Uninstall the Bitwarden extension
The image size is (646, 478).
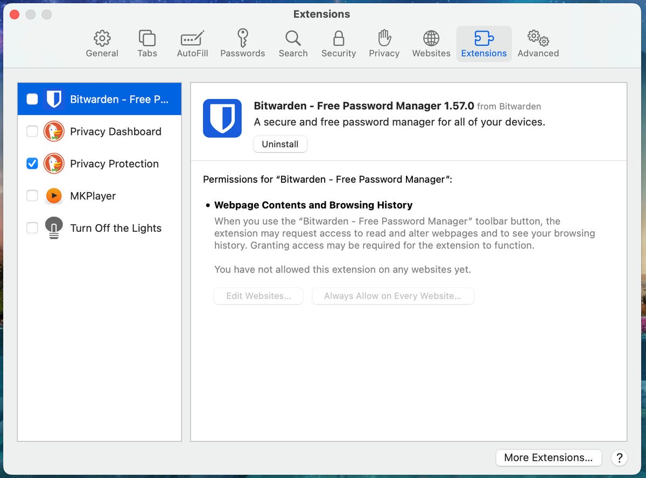click(280, 144)
